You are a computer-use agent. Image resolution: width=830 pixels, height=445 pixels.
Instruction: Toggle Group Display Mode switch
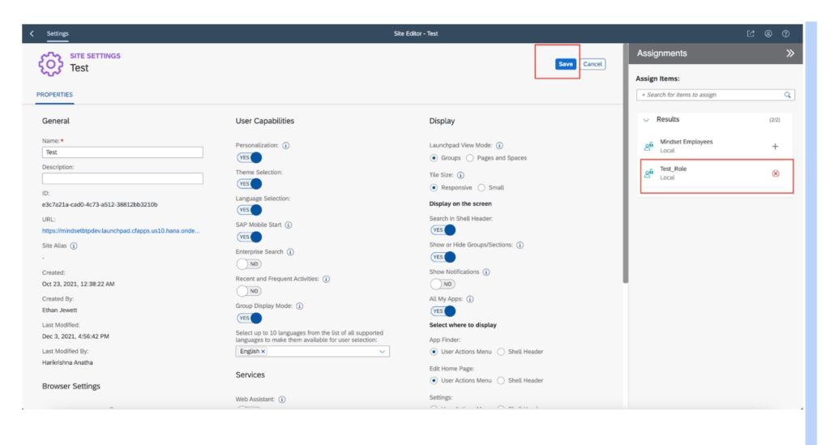coord(250,318)
